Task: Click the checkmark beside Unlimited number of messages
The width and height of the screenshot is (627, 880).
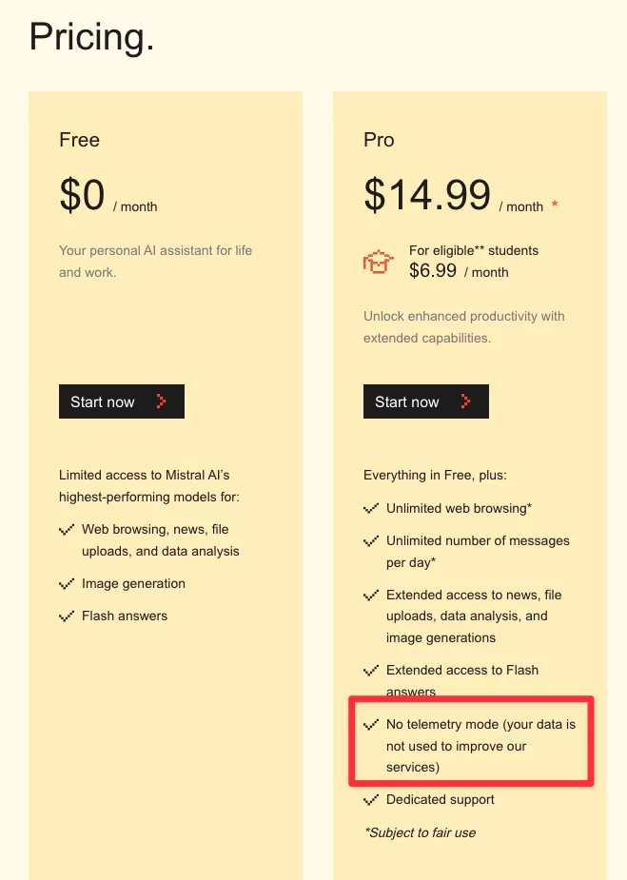Action: pos(371,541)
